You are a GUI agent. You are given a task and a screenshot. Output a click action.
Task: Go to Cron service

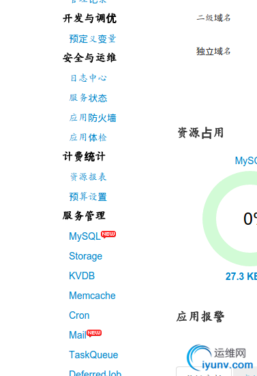coord(79,315)
